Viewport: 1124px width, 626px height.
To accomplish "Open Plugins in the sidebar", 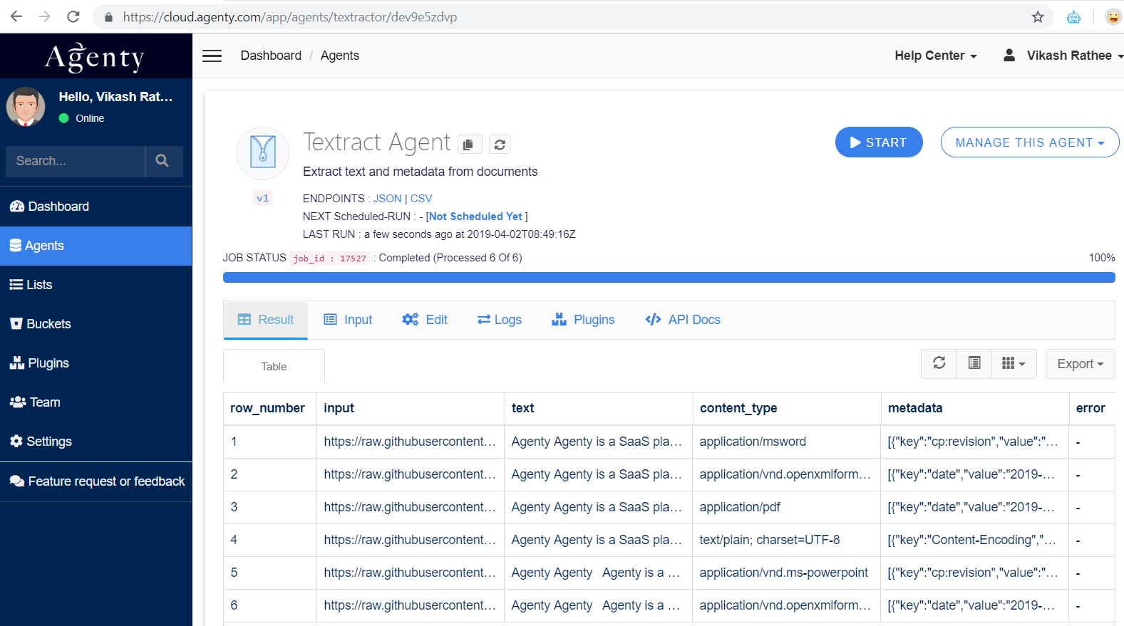I will (x=96, y=363).
